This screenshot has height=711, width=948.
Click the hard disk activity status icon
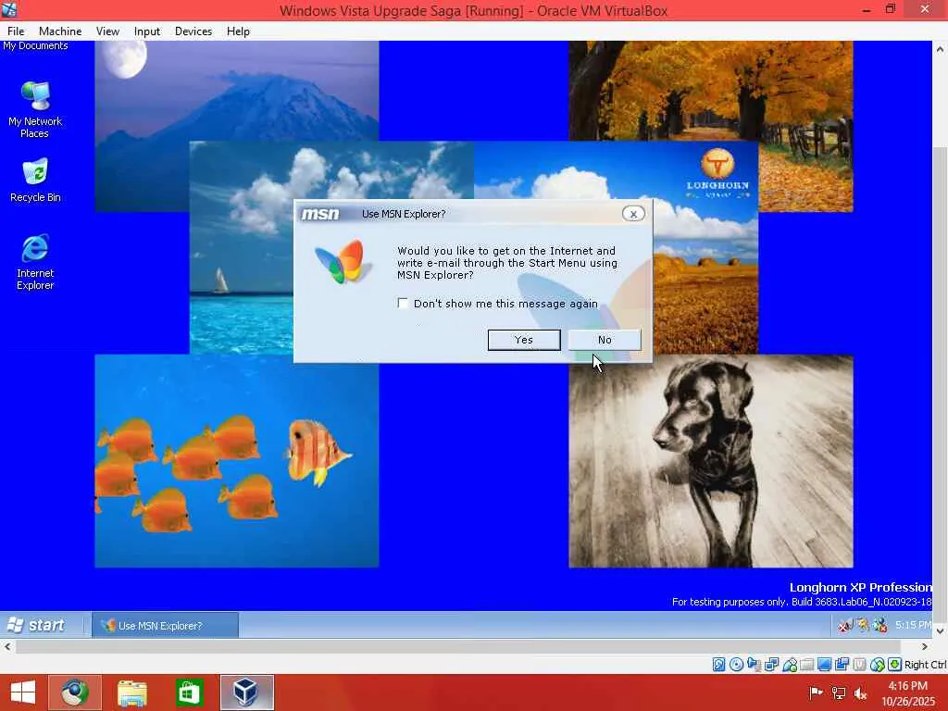coord(718,665)
